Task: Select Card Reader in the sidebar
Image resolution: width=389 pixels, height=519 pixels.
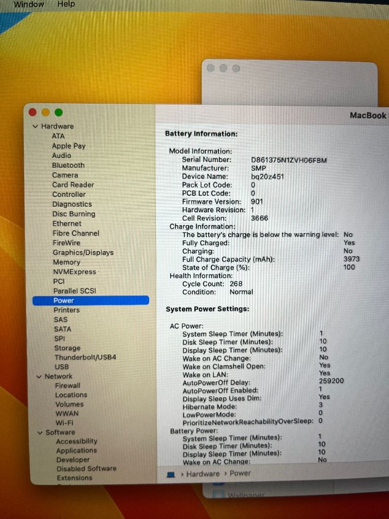Action: point(73,184)
